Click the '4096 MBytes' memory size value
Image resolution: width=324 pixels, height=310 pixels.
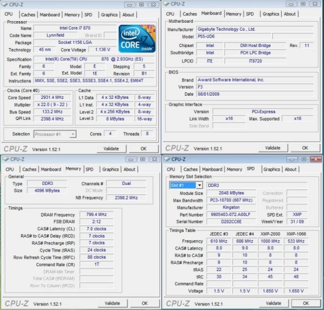(47, 191)
